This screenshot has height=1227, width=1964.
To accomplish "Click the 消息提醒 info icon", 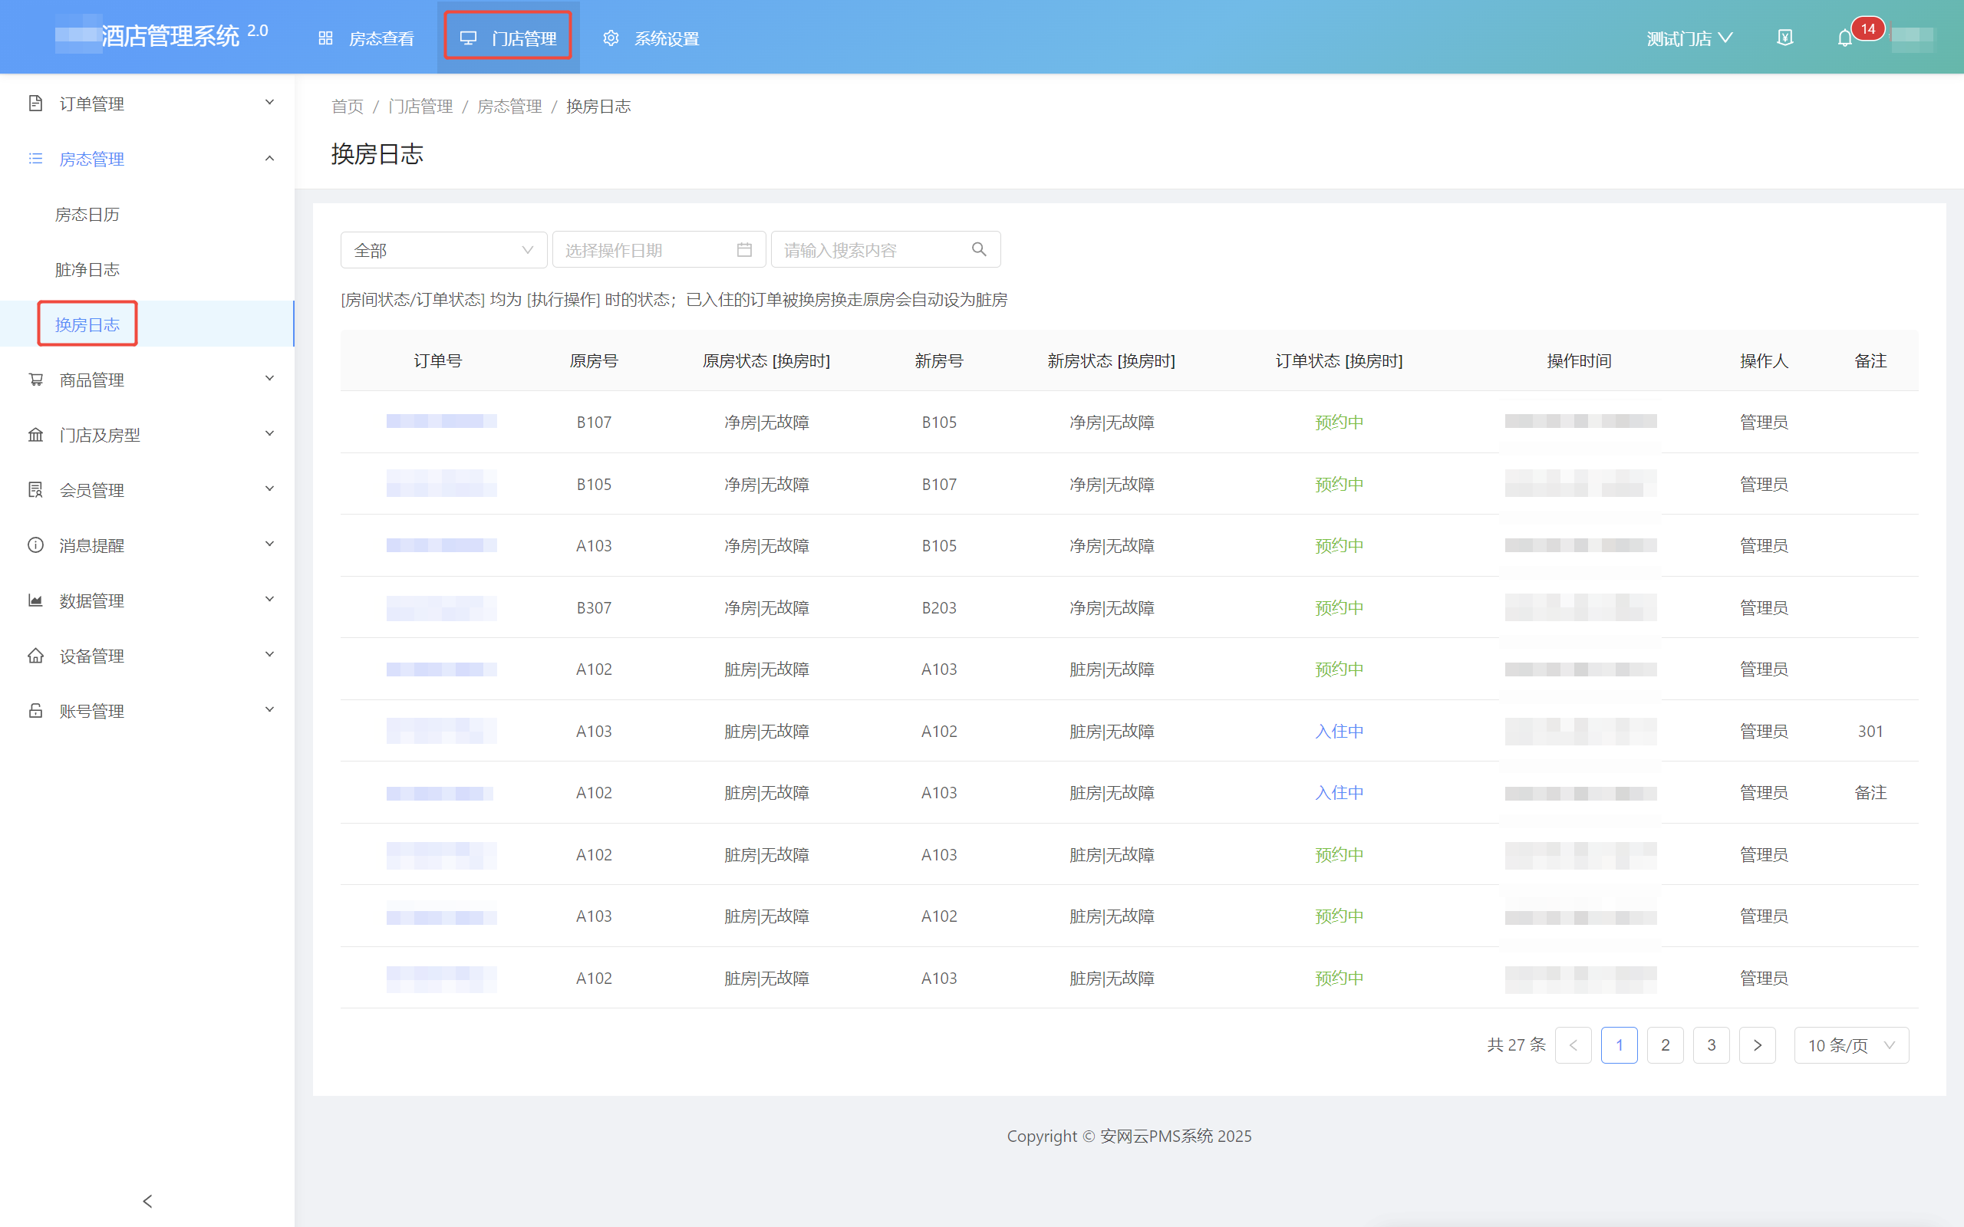I will 36,544.
